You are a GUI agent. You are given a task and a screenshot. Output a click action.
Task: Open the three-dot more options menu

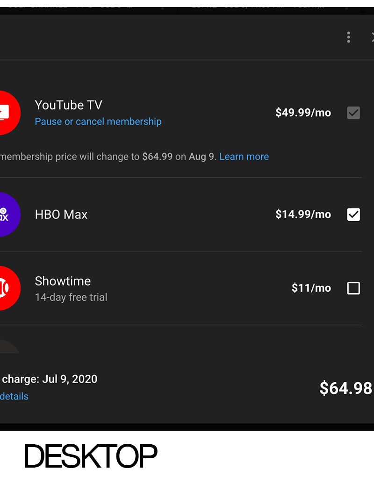349,37
